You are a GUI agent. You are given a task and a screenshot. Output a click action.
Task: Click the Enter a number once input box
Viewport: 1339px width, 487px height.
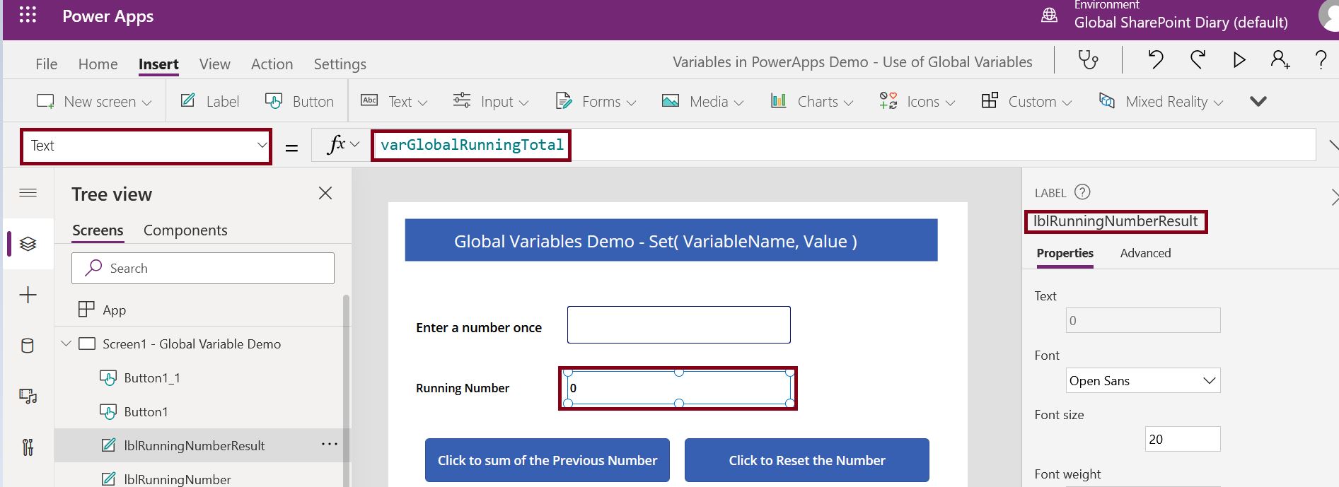679,325
